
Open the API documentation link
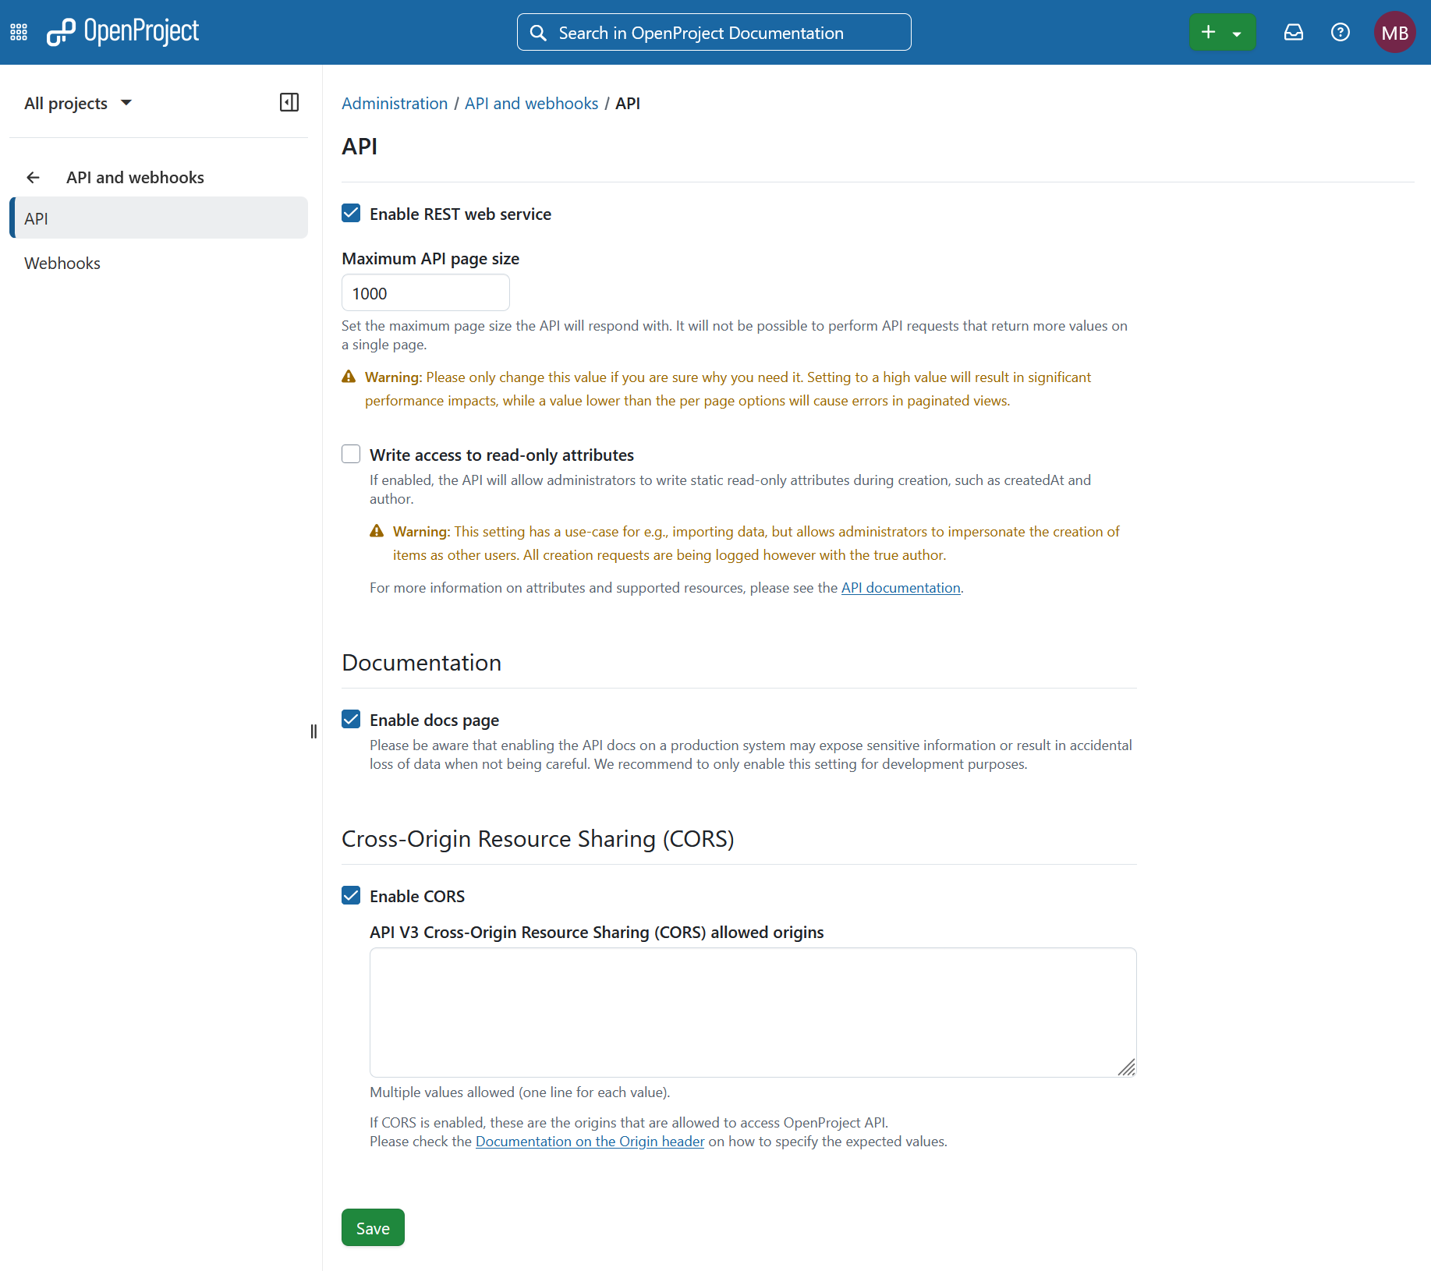click(x=901, y=587)
